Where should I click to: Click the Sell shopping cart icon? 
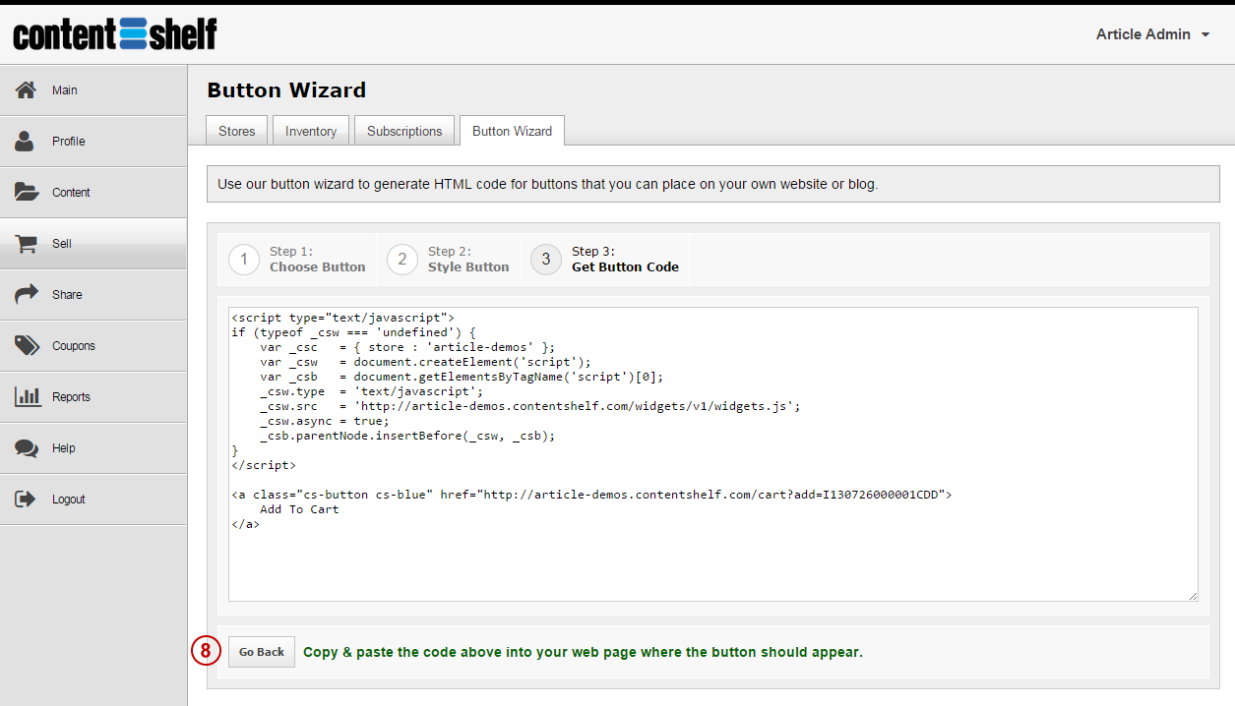click(27, 244)
